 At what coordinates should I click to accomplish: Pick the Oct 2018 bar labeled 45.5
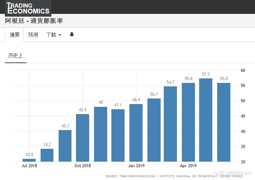(x=83, y=138)
